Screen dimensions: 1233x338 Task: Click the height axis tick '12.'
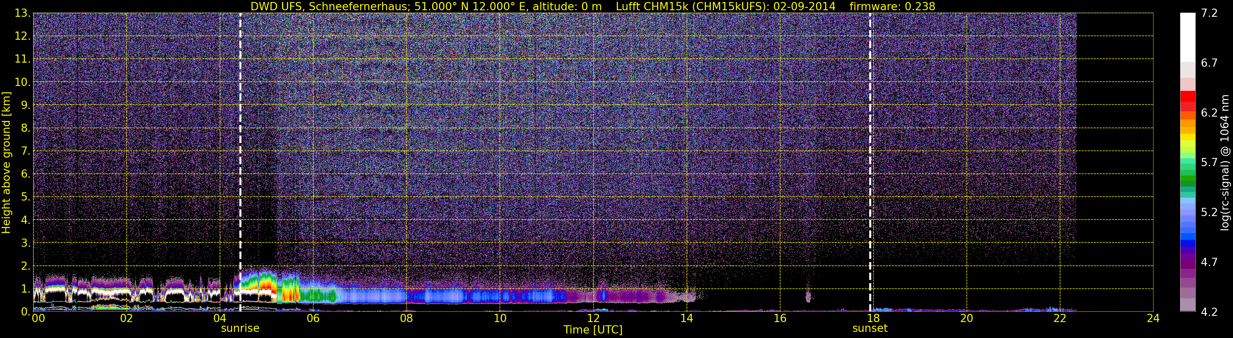22,36
